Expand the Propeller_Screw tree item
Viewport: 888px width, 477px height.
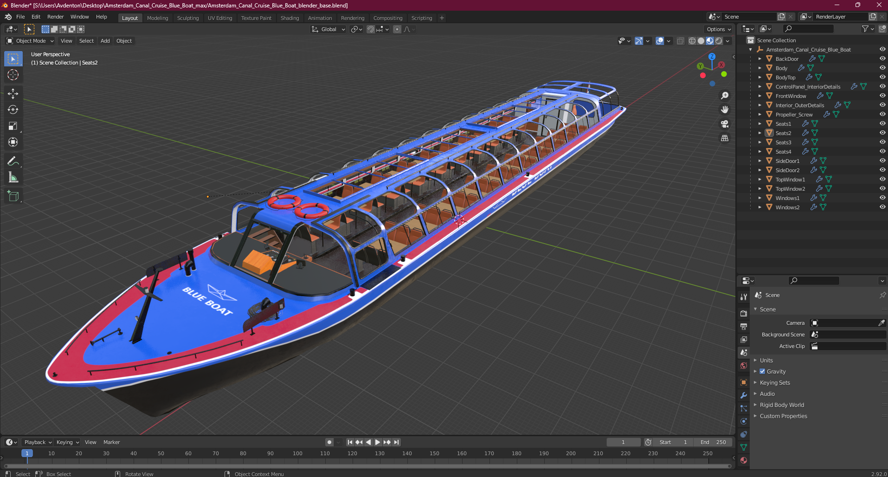tap(760, 115)
